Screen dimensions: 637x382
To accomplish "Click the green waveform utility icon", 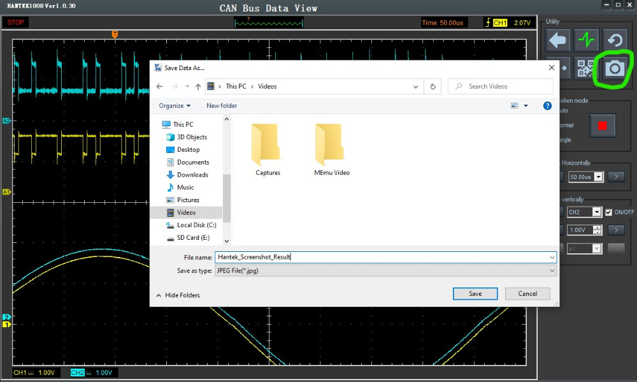I will (x=585, y=40).
